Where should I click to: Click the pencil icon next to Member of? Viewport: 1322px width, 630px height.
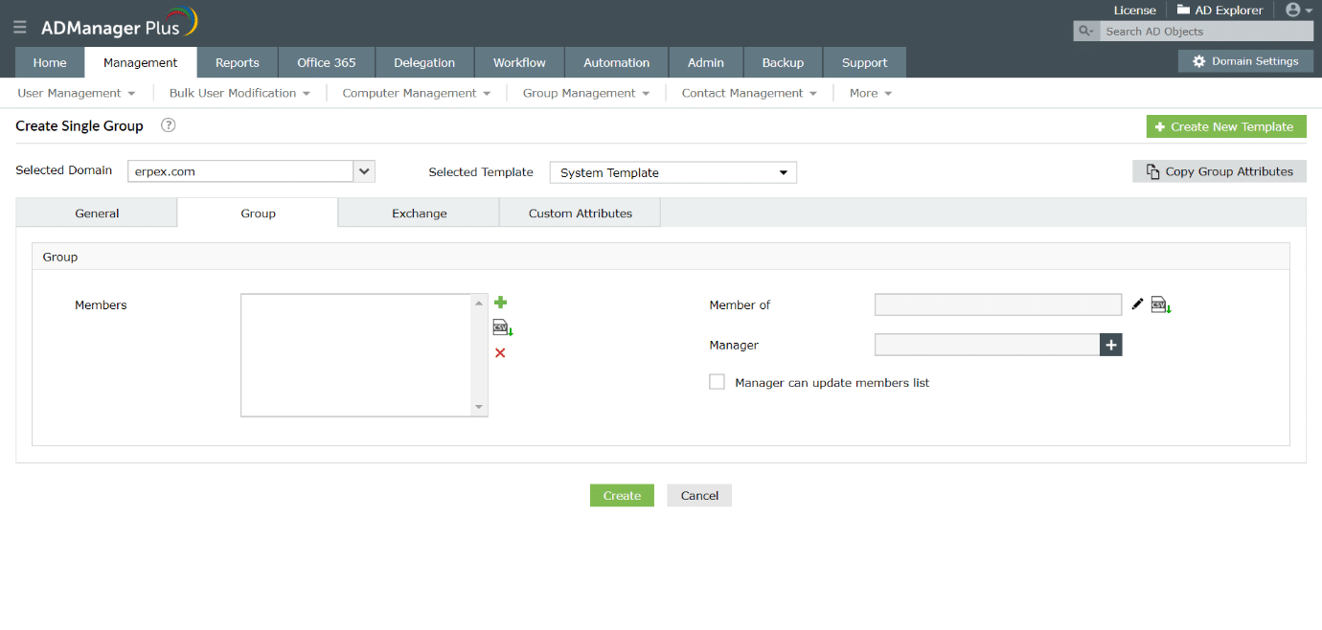(1137, 304)
